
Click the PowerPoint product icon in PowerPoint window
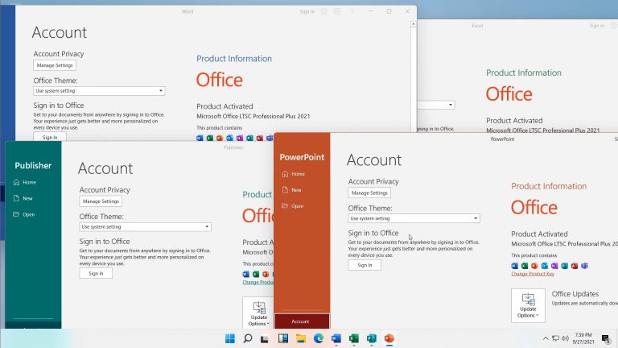[534, 266]
